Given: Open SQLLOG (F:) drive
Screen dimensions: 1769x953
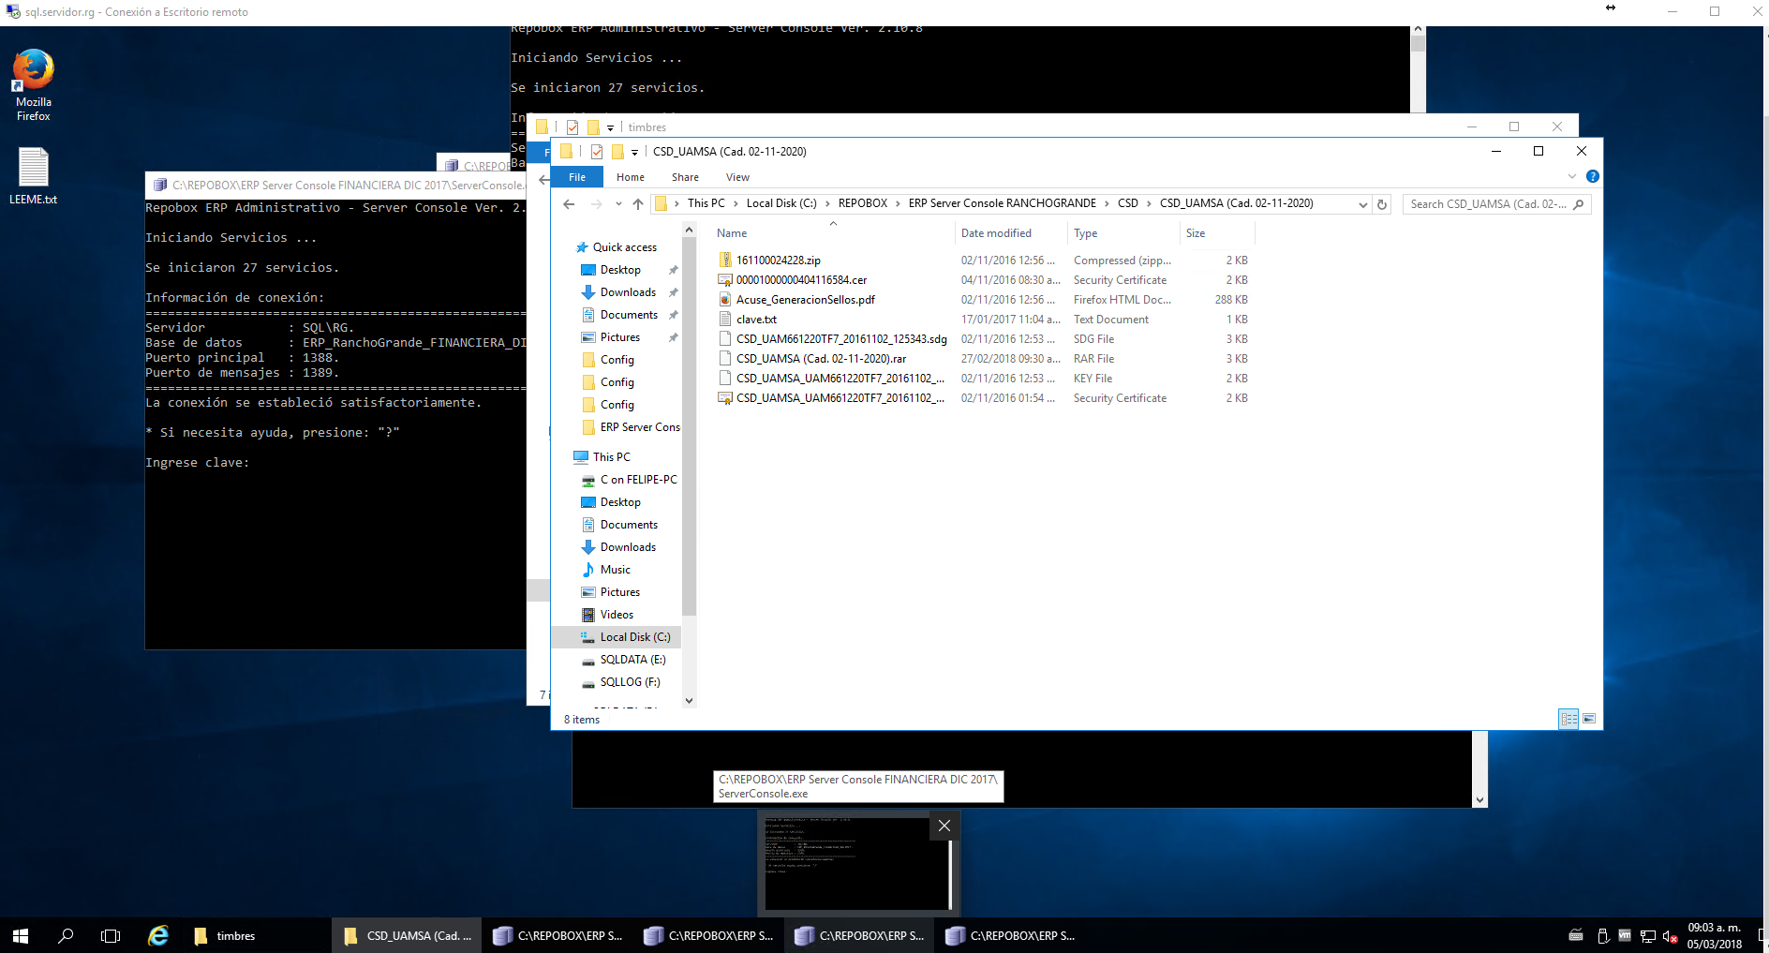Looking at the screenshot, I should pyautogui.click(x=630, y=682).
